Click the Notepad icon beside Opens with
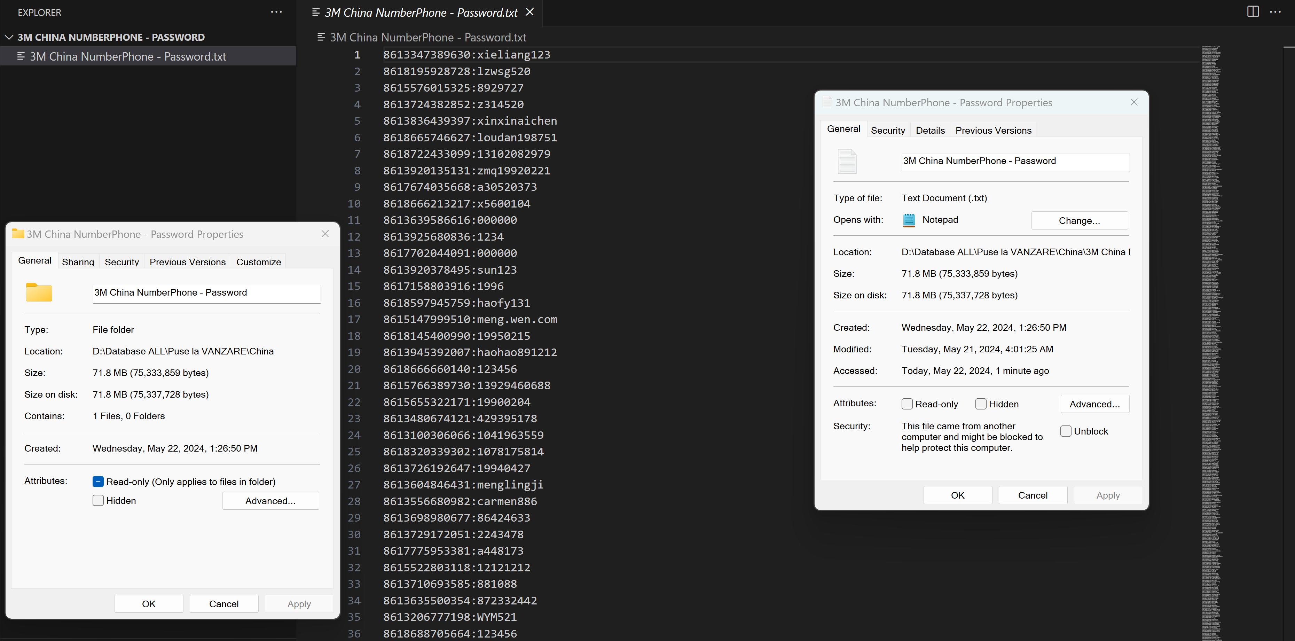The image size is (1295, 641). pos(909,220)
